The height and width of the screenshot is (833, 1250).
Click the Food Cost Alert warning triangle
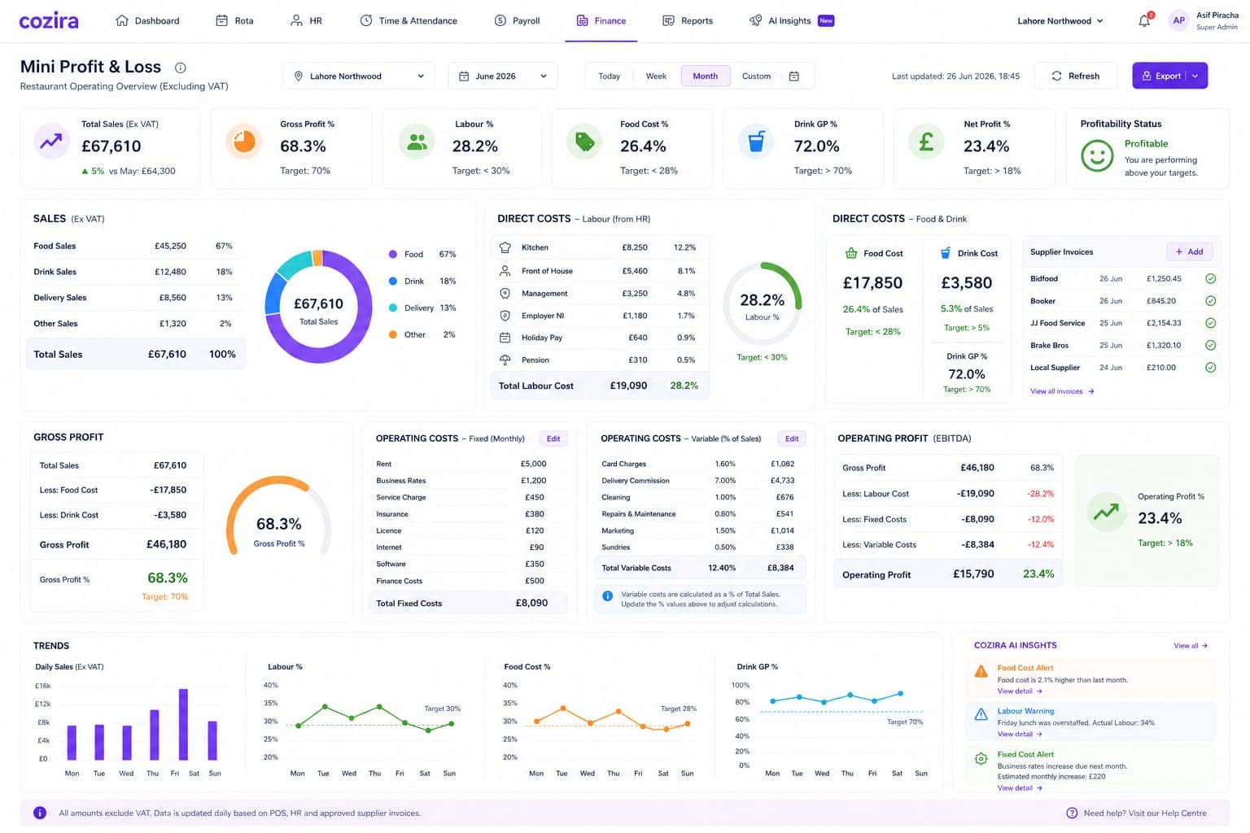[981, 672]
